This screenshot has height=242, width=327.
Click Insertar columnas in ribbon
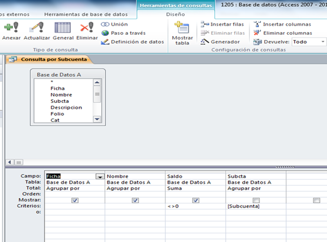click(282, 24)
